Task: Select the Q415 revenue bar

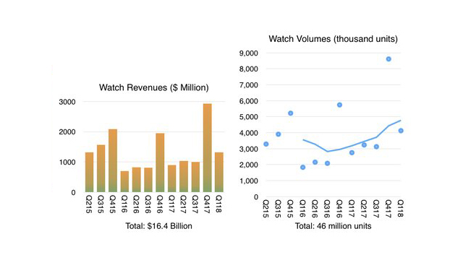Action: click(x=113, y=160)
